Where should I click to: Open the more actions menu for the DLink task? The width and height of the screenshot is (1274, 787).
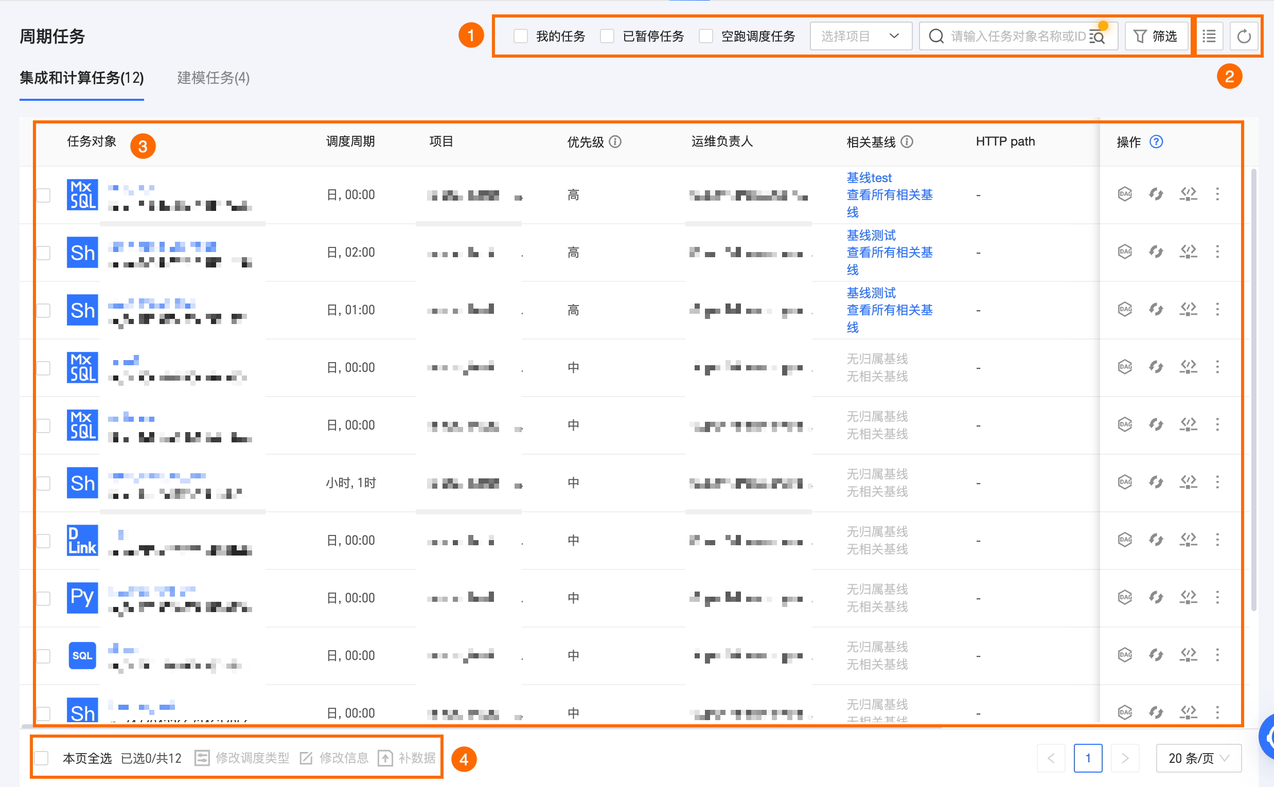pos(1217,540)
